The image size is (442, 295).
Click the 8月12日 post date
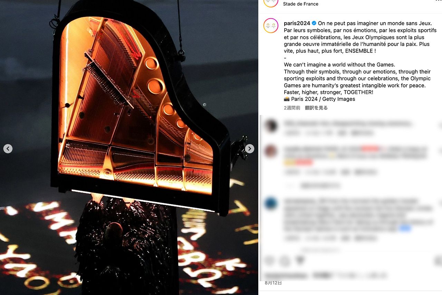[273, 283]
